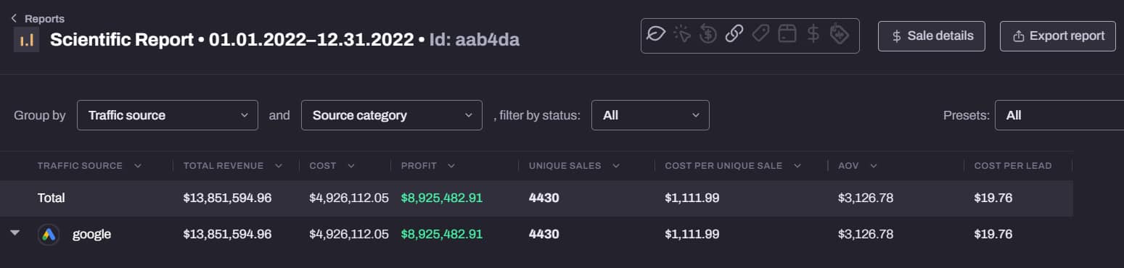Open the Presets dropdown
This screenshot has width=1124, height=268.
[1059, 115]
